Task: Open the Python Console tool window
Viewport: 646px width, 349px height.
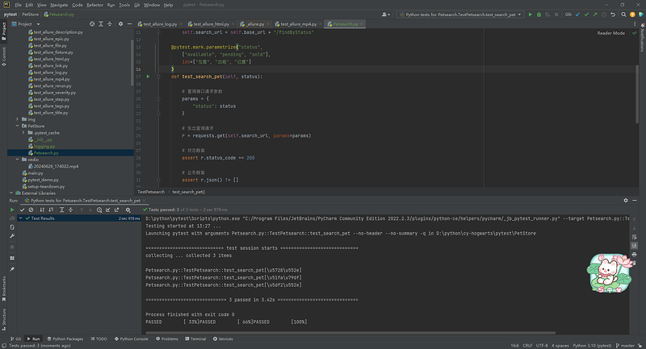Action: 131,339
